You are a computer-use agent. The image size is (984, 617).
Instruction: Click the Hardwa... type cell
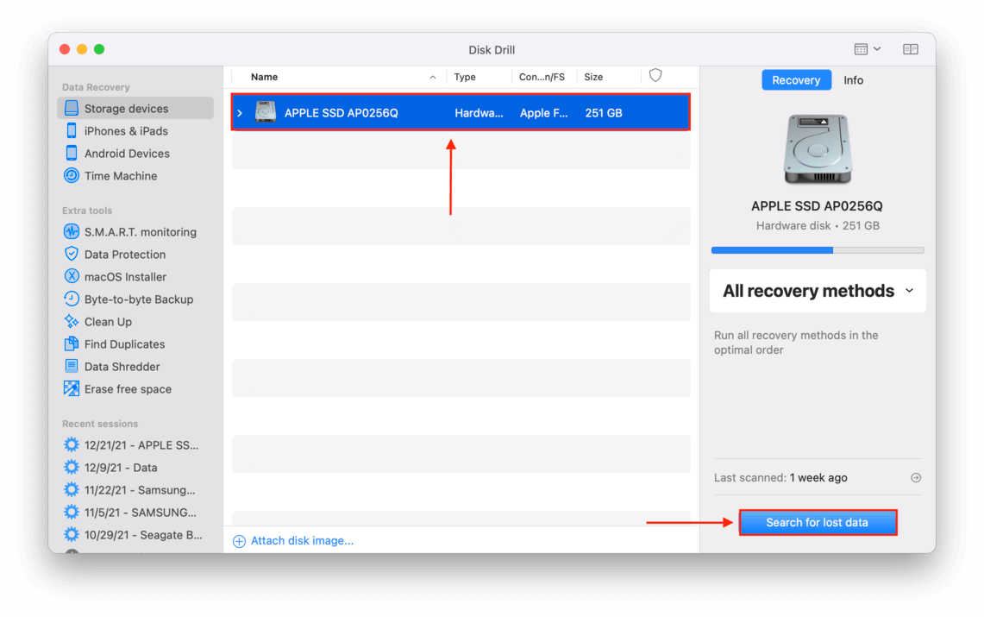479,113
